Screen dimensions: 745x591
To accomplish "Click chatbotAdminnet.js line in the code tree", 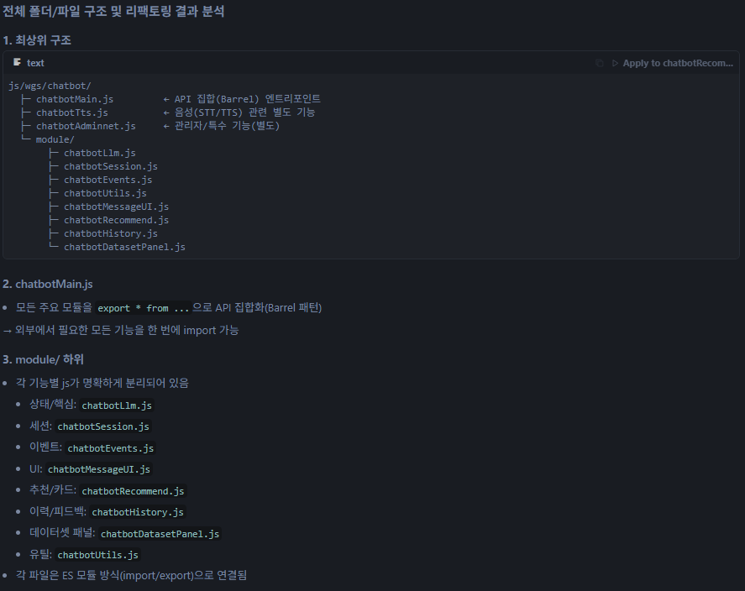I will pos(86,126).
